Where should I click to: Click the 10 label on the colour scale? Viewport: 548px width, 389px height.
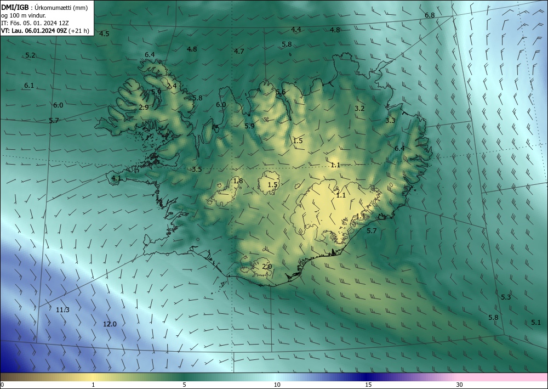(277, 385)
